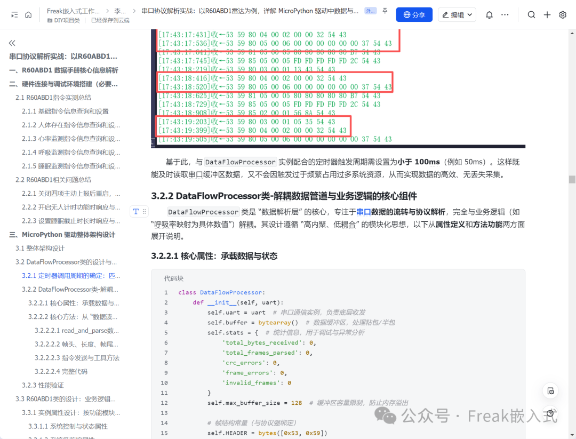Collapse the outline panel with the double chevron
Image resolution: width=576 pixels, height=439 pixels.
pyautogui.click(x=12, y=43)
